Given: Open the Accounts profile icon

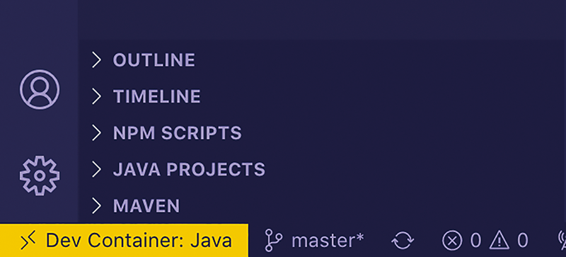Looking at the screenshot, I should pyautogui.click(x=40, y=89).
